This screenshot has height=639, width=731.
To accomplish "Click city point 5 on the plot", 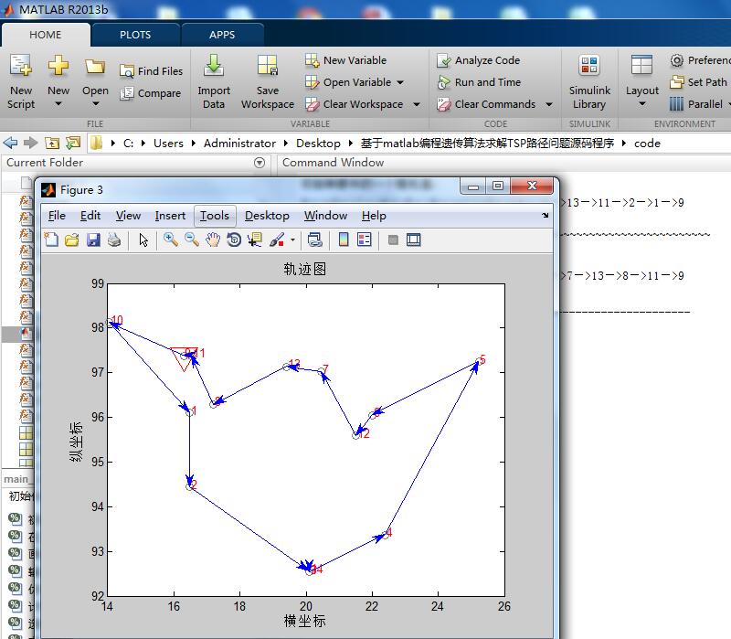I will tap(479, 360).
